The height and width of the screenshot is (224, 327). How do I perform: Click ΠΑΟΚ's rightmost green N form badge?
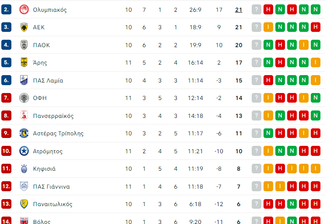click(315, 45)
